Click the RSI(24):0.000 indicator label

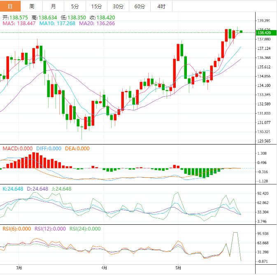click(x=85, y=229)
